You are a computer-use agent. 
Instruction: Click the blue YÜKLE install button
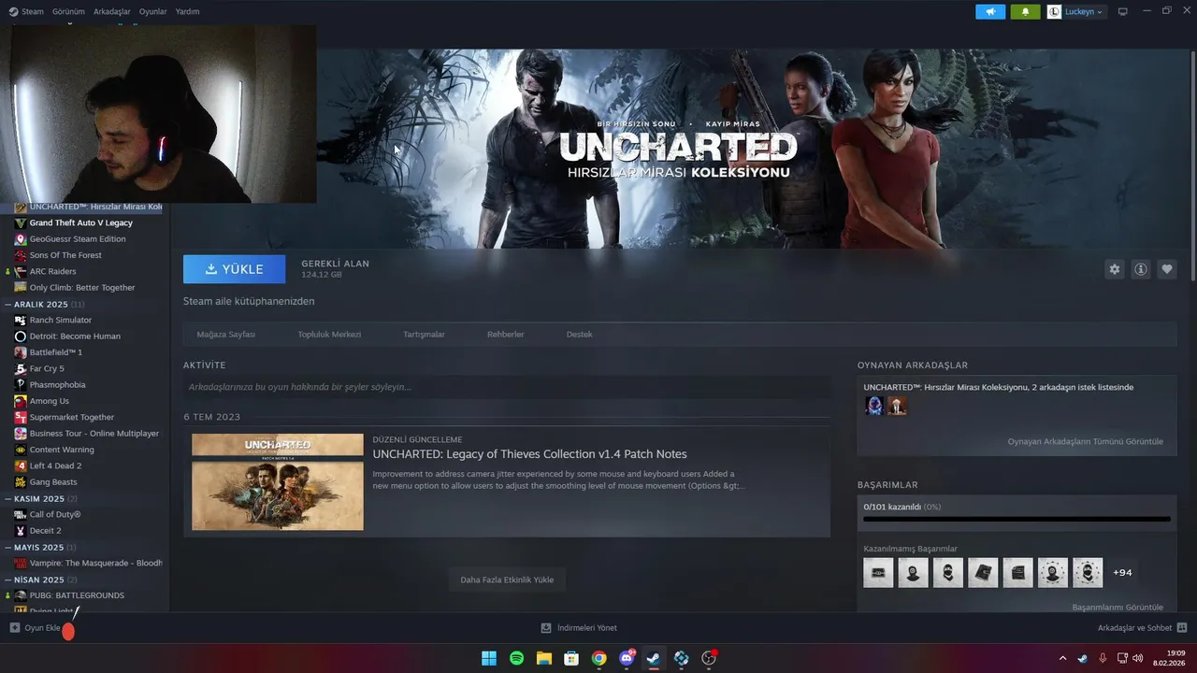tap(235, 268)
